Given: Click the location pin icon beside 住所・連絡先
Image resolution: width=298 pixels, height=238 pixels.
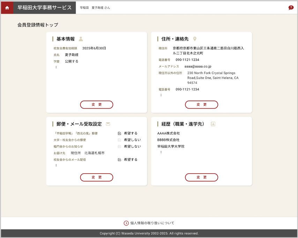Looking at the screenshot, I should click(x=195, y=39).
